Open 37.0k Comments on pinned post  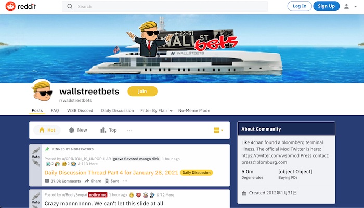point(63,181)
